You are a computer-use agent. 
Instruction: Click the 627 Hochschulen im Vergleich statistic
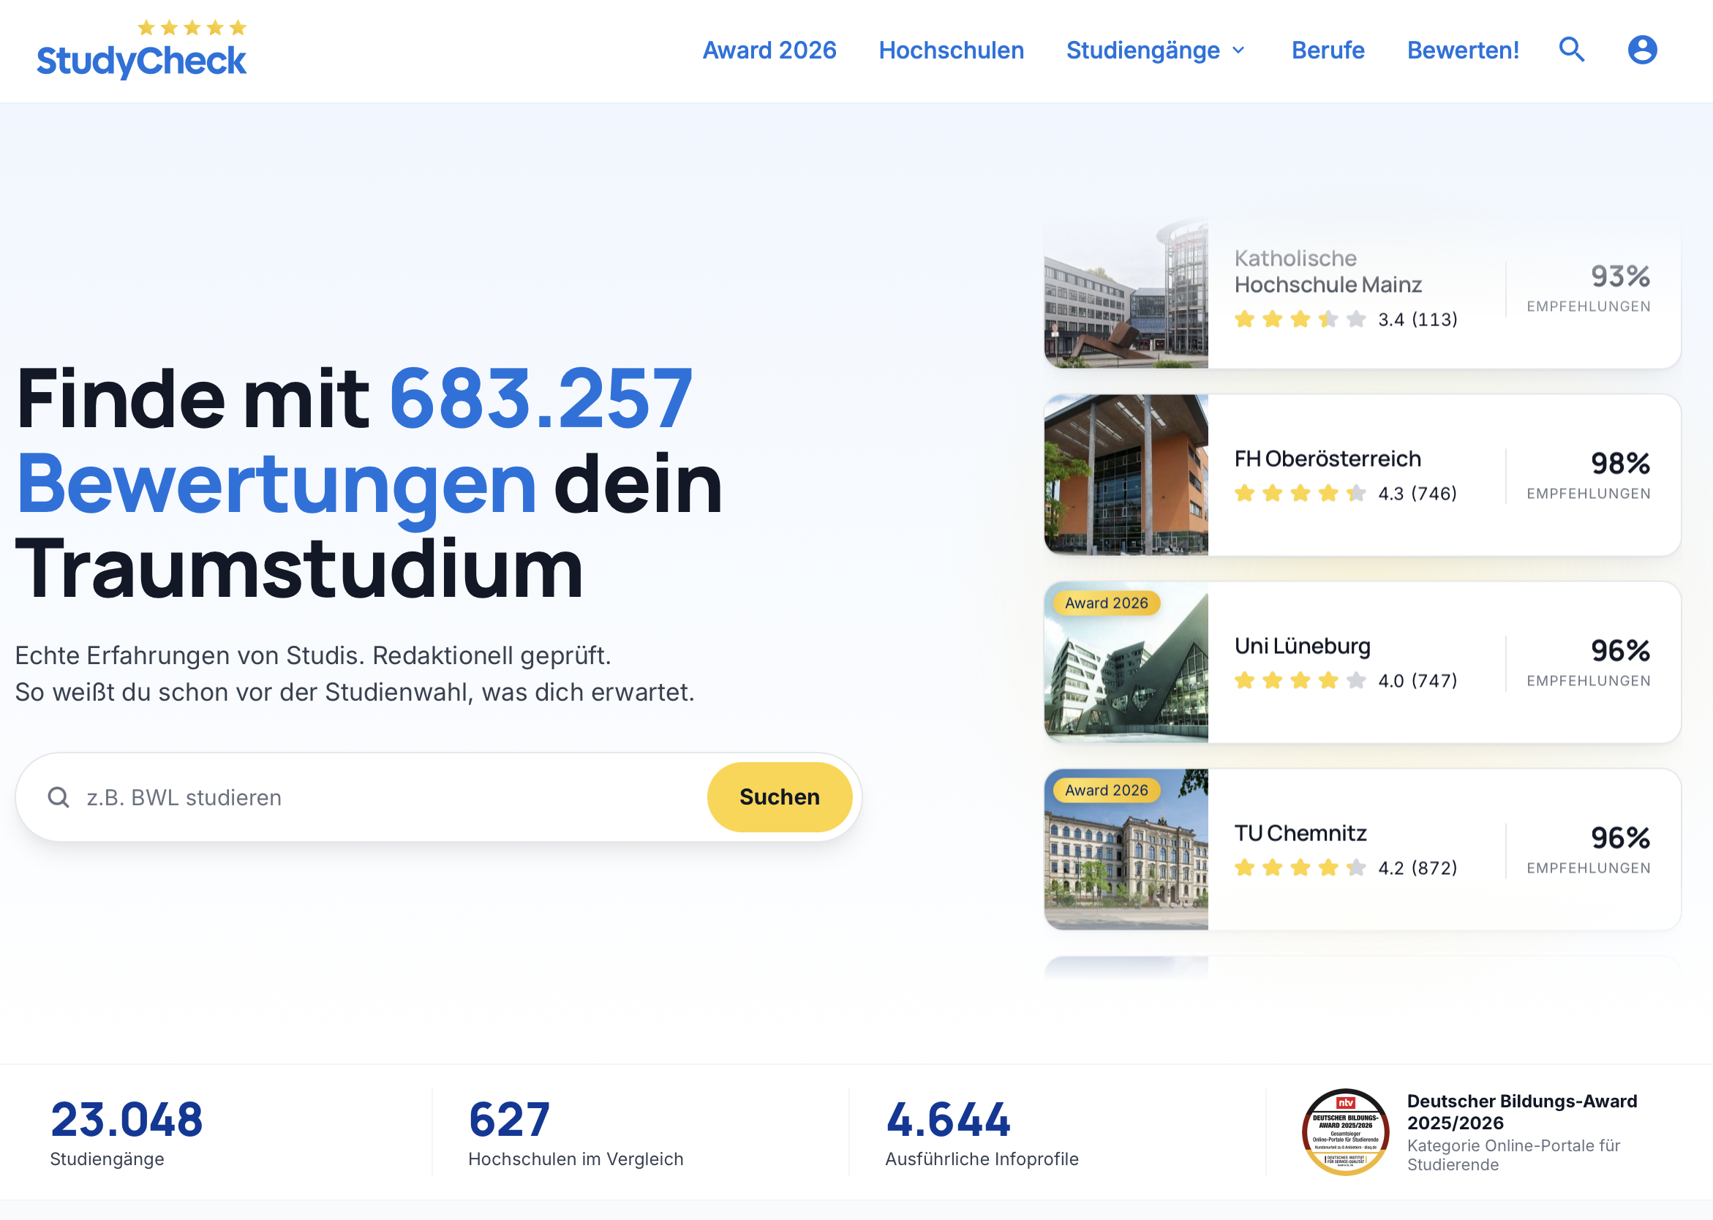(576, 1132)
